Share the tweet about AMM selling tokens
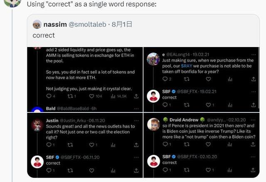The height and width of the screenshot is (182, 266). [x=136, y=96]
